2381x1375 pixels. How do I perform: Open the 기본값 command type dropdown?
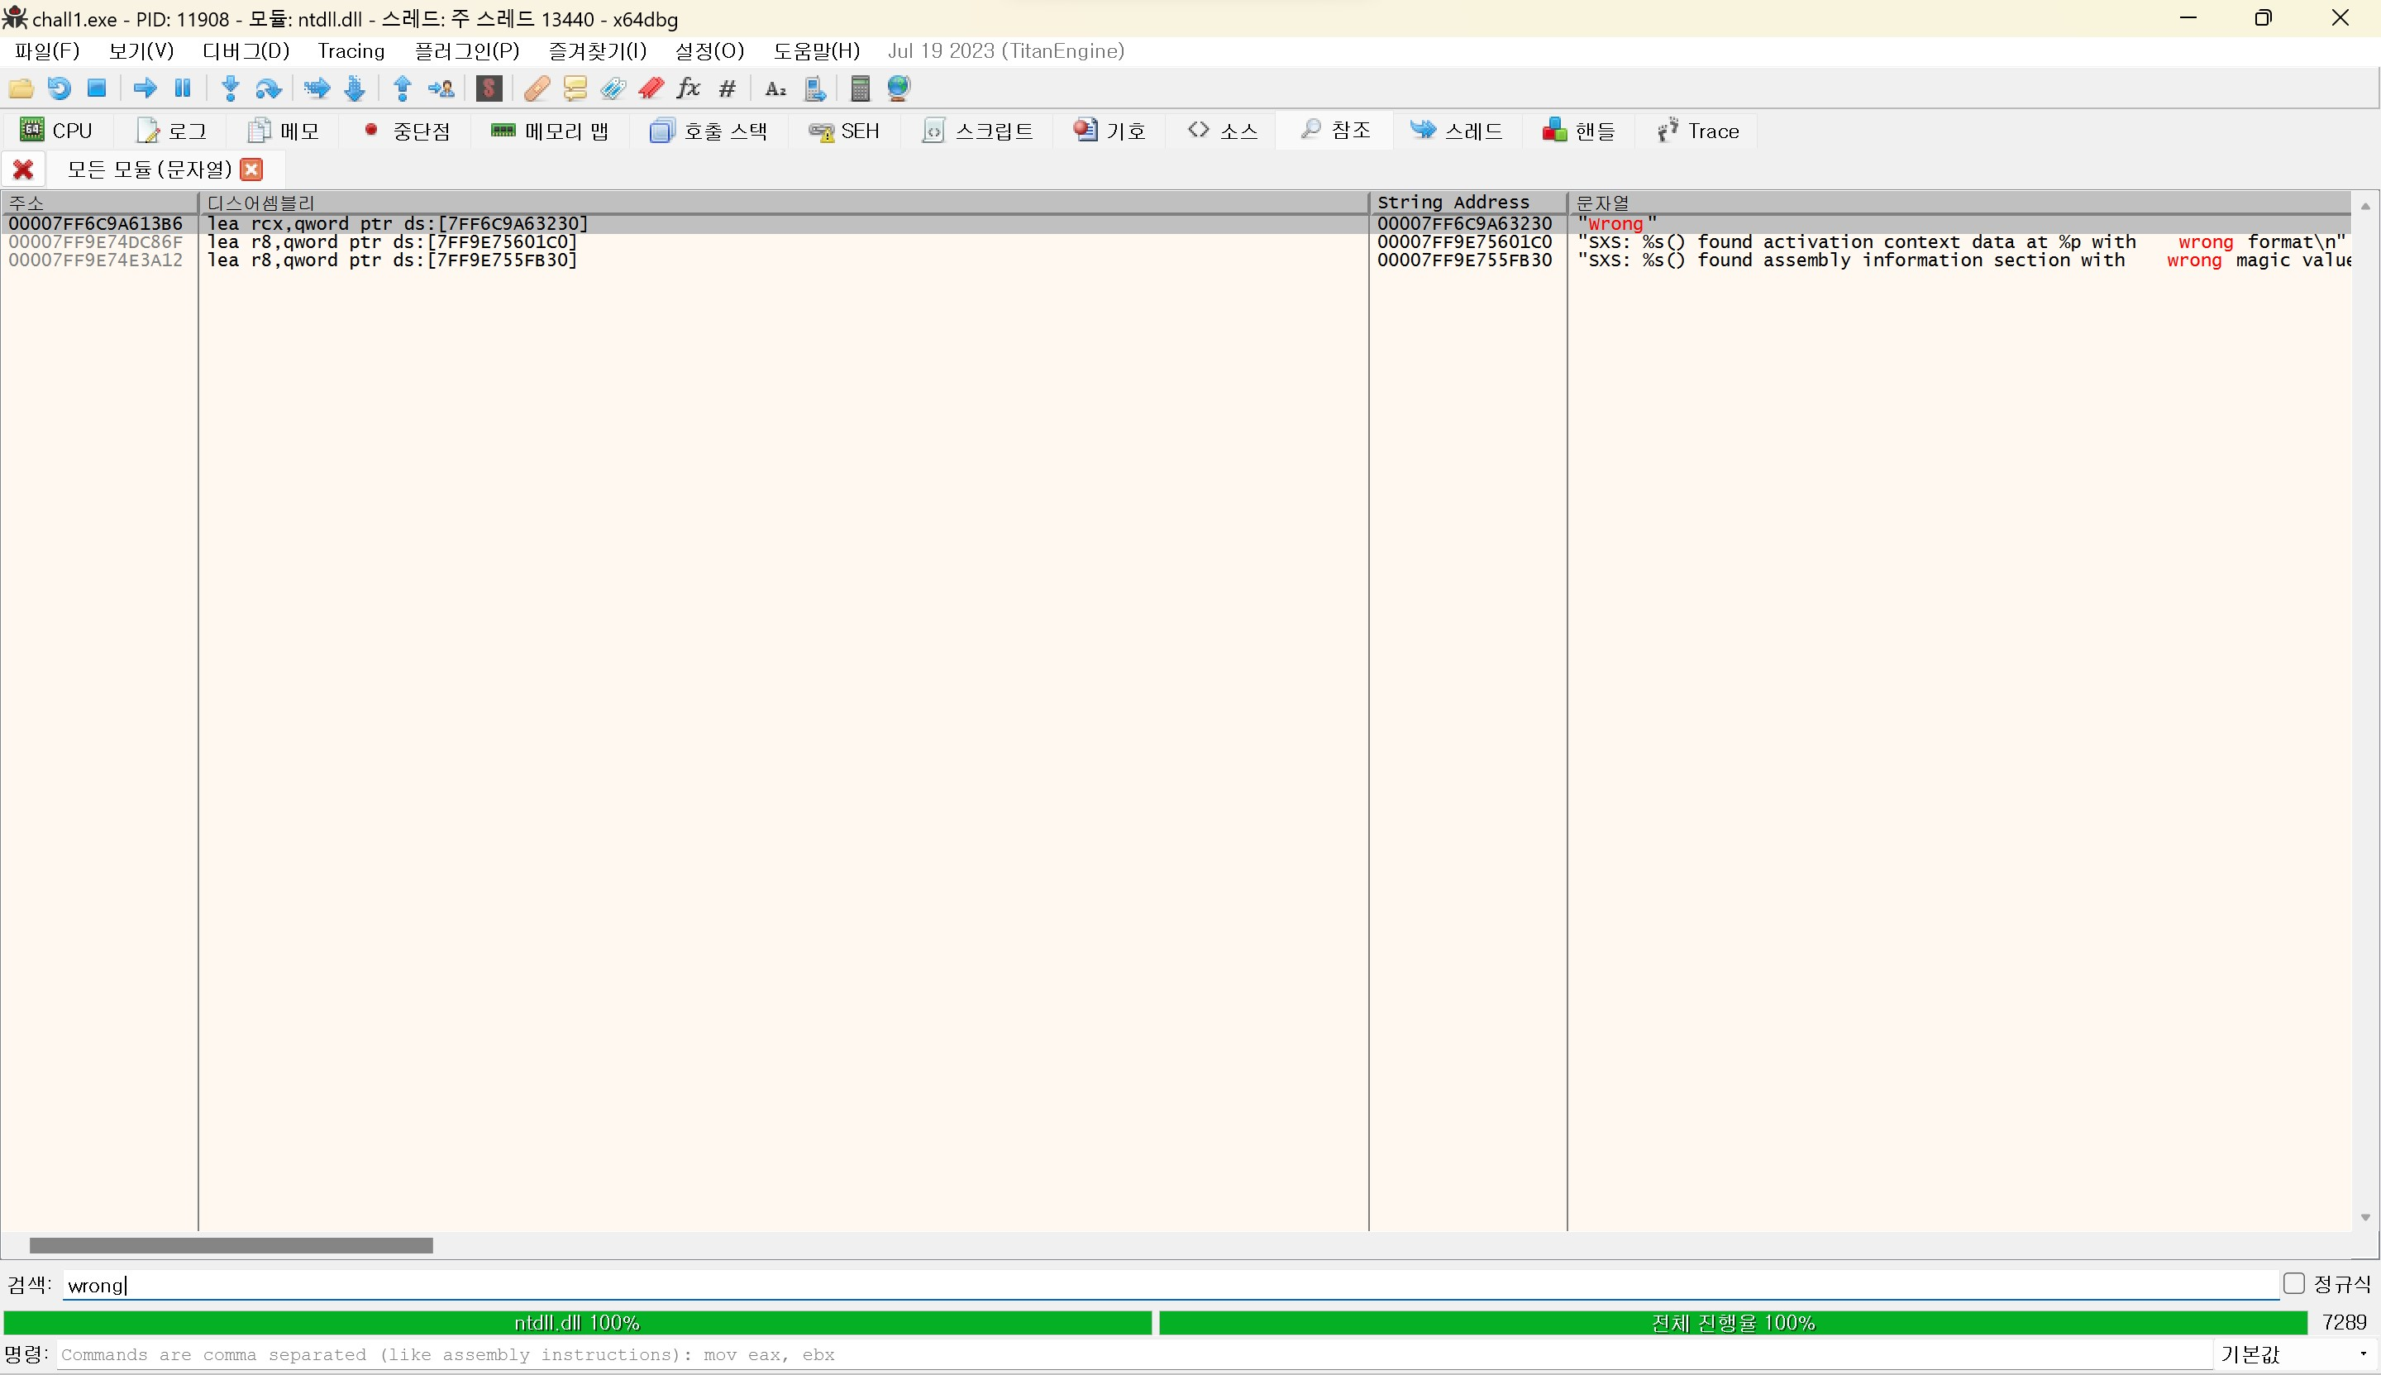(x=2295, y=1354)
